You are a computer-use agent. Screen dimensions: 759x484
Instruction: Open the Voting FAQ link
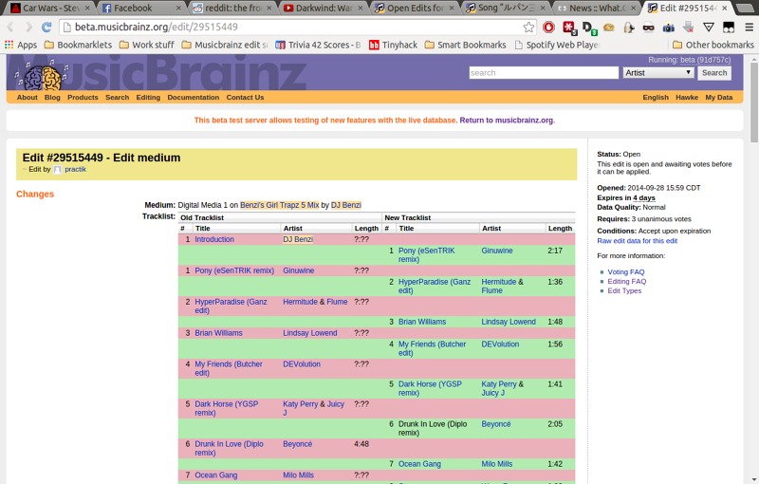click(x=626, y=272)
